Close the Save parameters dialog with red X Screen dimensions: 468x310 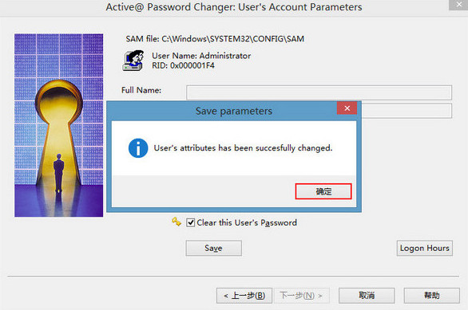(347, 108)
